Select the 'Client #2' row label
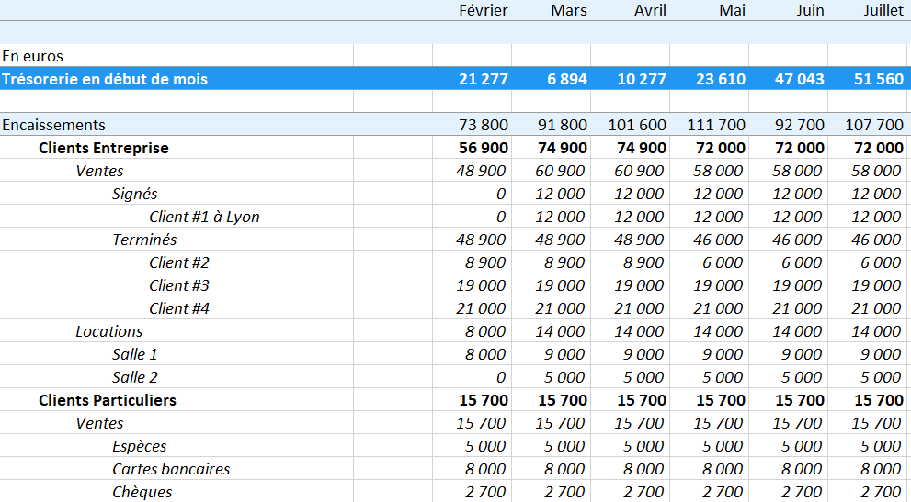This screenshot has width=911, height=502. [179, 262]
